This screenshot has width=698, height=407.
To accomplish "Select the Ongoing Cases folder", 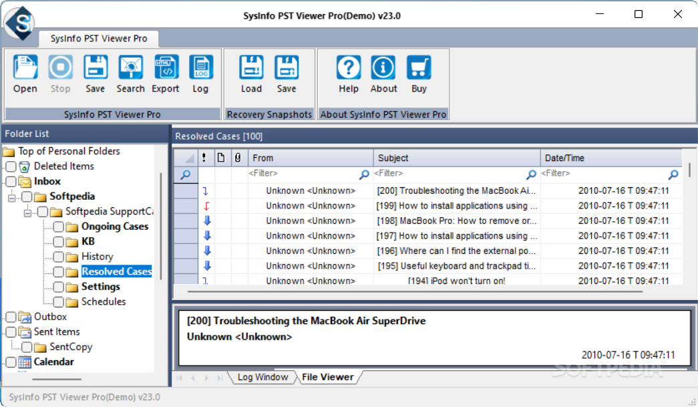I will click(114, 227).
